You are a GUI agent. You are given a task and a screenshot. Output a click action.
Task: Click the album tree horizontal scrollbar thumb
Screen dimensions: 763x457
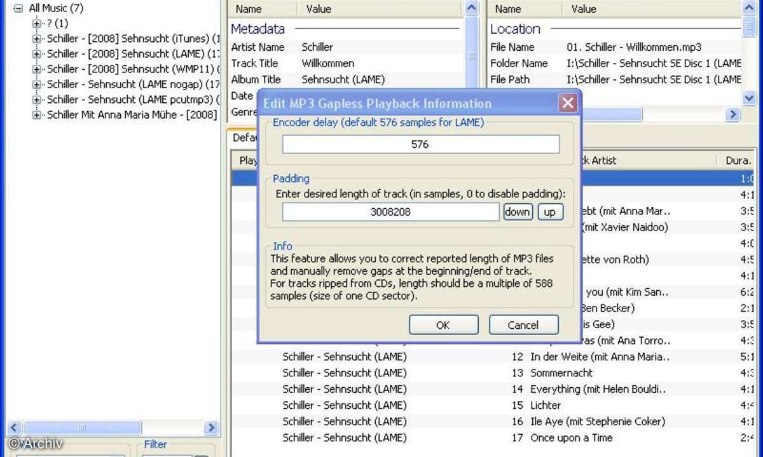coord(82,428)
